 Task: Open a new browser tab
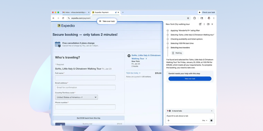[x=123, y=12]
